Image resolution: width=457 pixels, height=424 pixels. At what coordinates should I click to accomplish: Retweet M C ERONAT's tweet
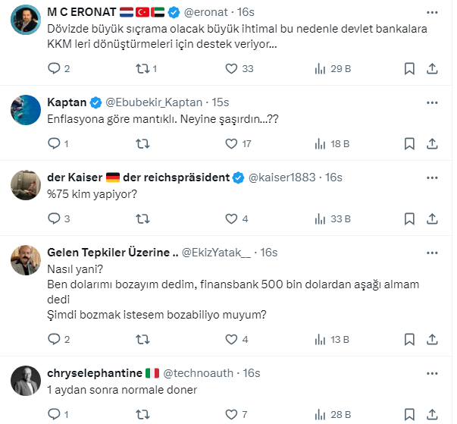coord(142,69)
